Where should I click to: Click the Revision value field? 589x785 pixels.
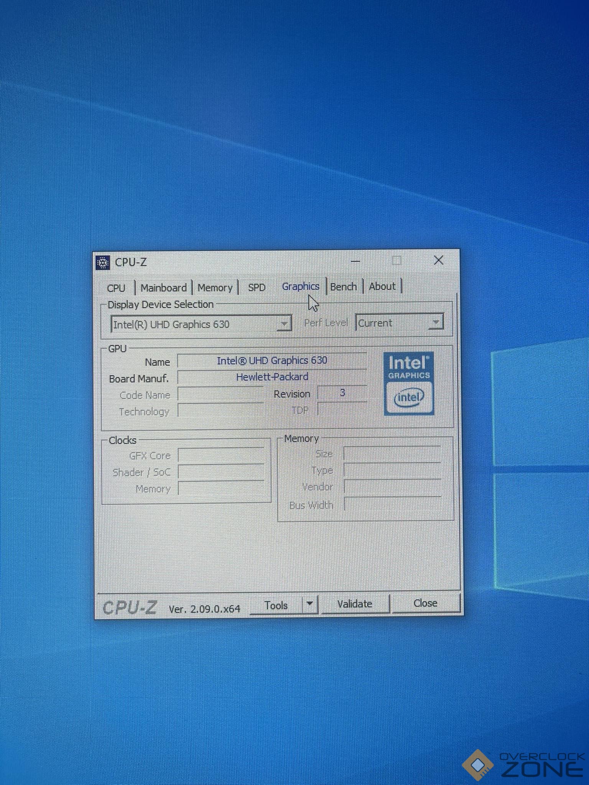pyautogui.click(x=342, y=393)
